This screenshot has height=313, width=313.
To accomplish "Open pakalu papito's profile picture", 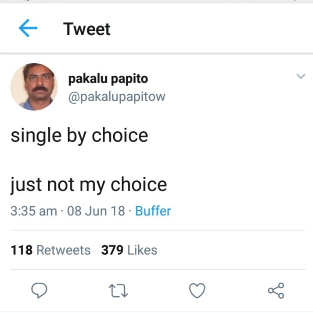I will coord(34,86).
